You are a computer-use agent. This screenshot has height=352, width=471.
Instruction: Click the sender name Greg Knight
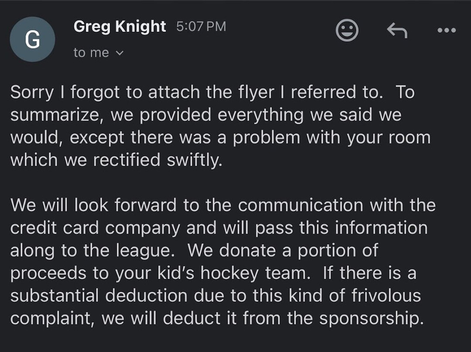(x=119, y=27)
